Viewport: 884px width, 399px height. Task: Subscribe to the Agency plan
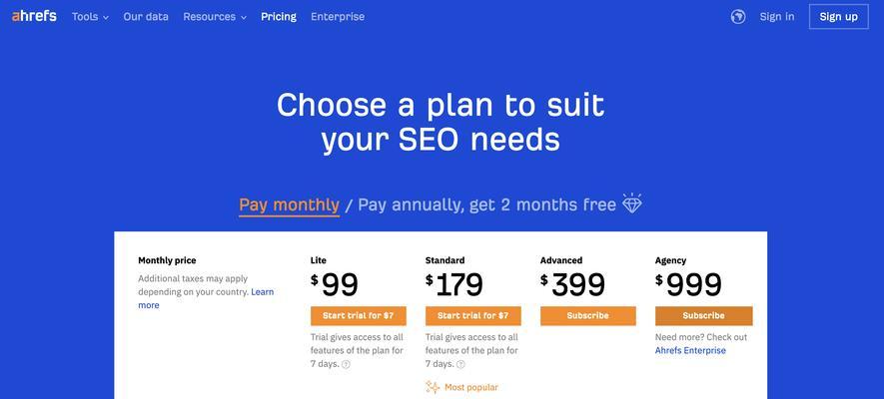coord(703,316)
